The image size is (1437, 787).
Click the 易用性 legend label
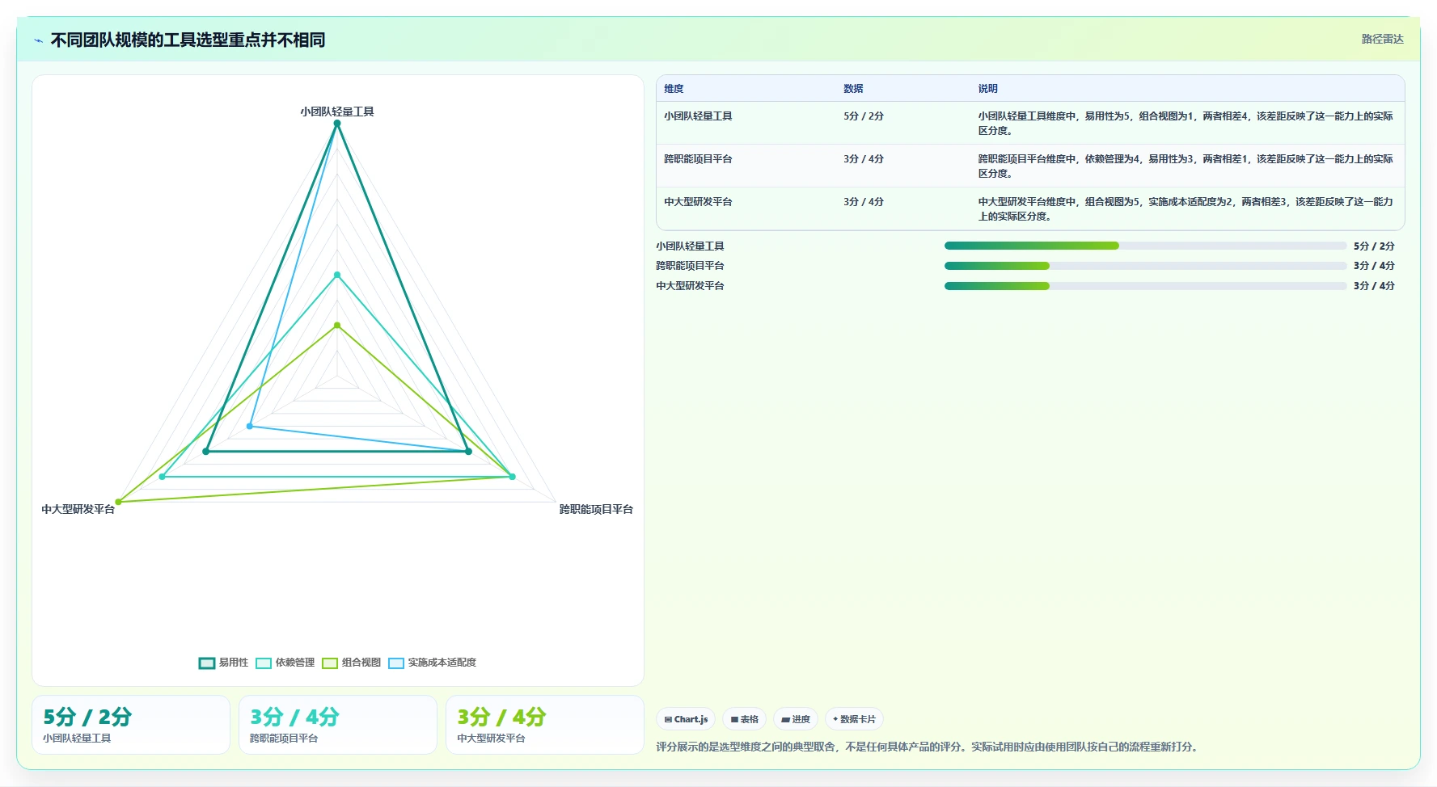(234, 663)
